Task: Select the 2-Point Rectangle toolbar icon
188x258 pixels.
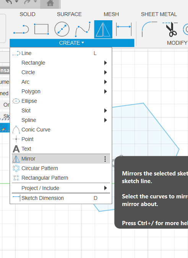Action: [x=41, y=29]
